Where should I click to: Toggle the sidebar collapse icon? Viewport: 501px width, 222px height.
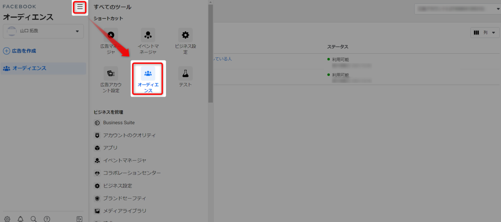[x=79, y=219]
